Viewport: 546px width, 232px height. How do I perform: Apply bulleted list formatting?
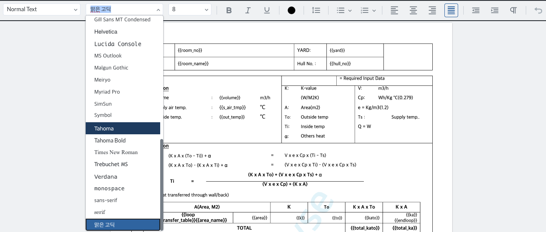tap(341, 10)
